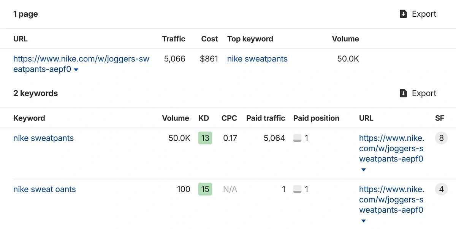Viewport: 456px width, 229px height.
Task: Open the joggers-sweatpants URL in the pages table
Action: click(81, 64)
